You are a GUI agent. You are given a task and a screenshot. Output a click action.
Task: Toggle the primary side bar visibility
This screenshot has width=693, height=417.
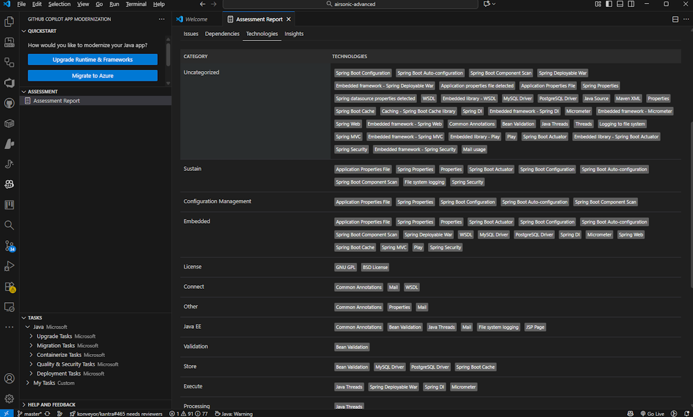609,4
